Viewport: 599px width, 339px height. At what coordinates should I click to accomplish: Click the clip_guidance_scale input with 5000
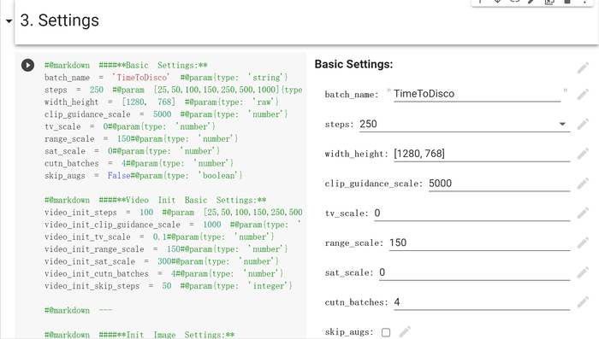pyautogui.click(x=499, y=184)
